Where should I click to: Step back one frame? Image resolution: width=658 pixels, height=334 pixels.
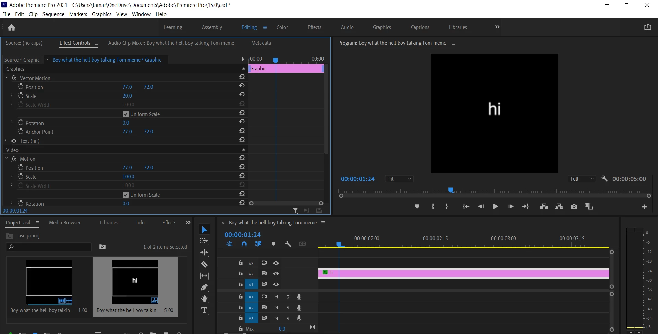[481, 206]
